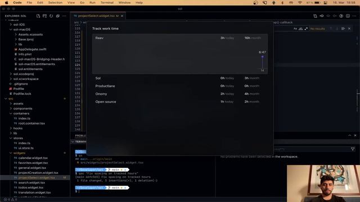
Task: Select the Reev project row
Action: point(180,54)
